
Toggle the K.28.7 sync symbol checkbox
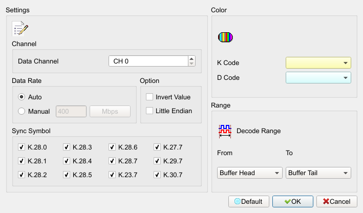pyautogui.click(x=112, y=161)
